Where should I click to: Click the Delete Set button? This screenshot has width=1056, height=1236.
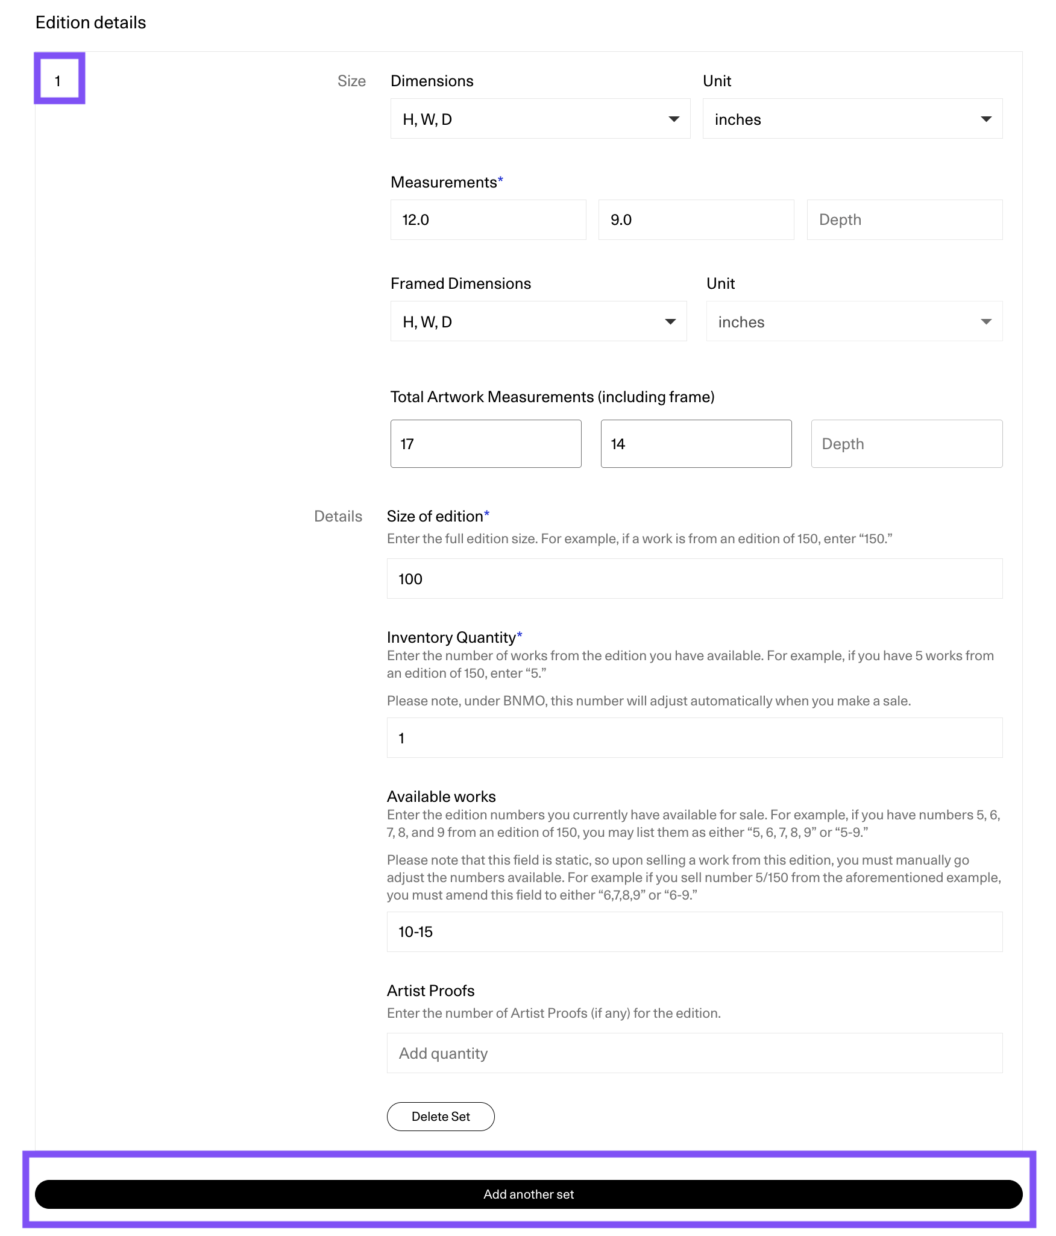click(x=441, y=1117)
